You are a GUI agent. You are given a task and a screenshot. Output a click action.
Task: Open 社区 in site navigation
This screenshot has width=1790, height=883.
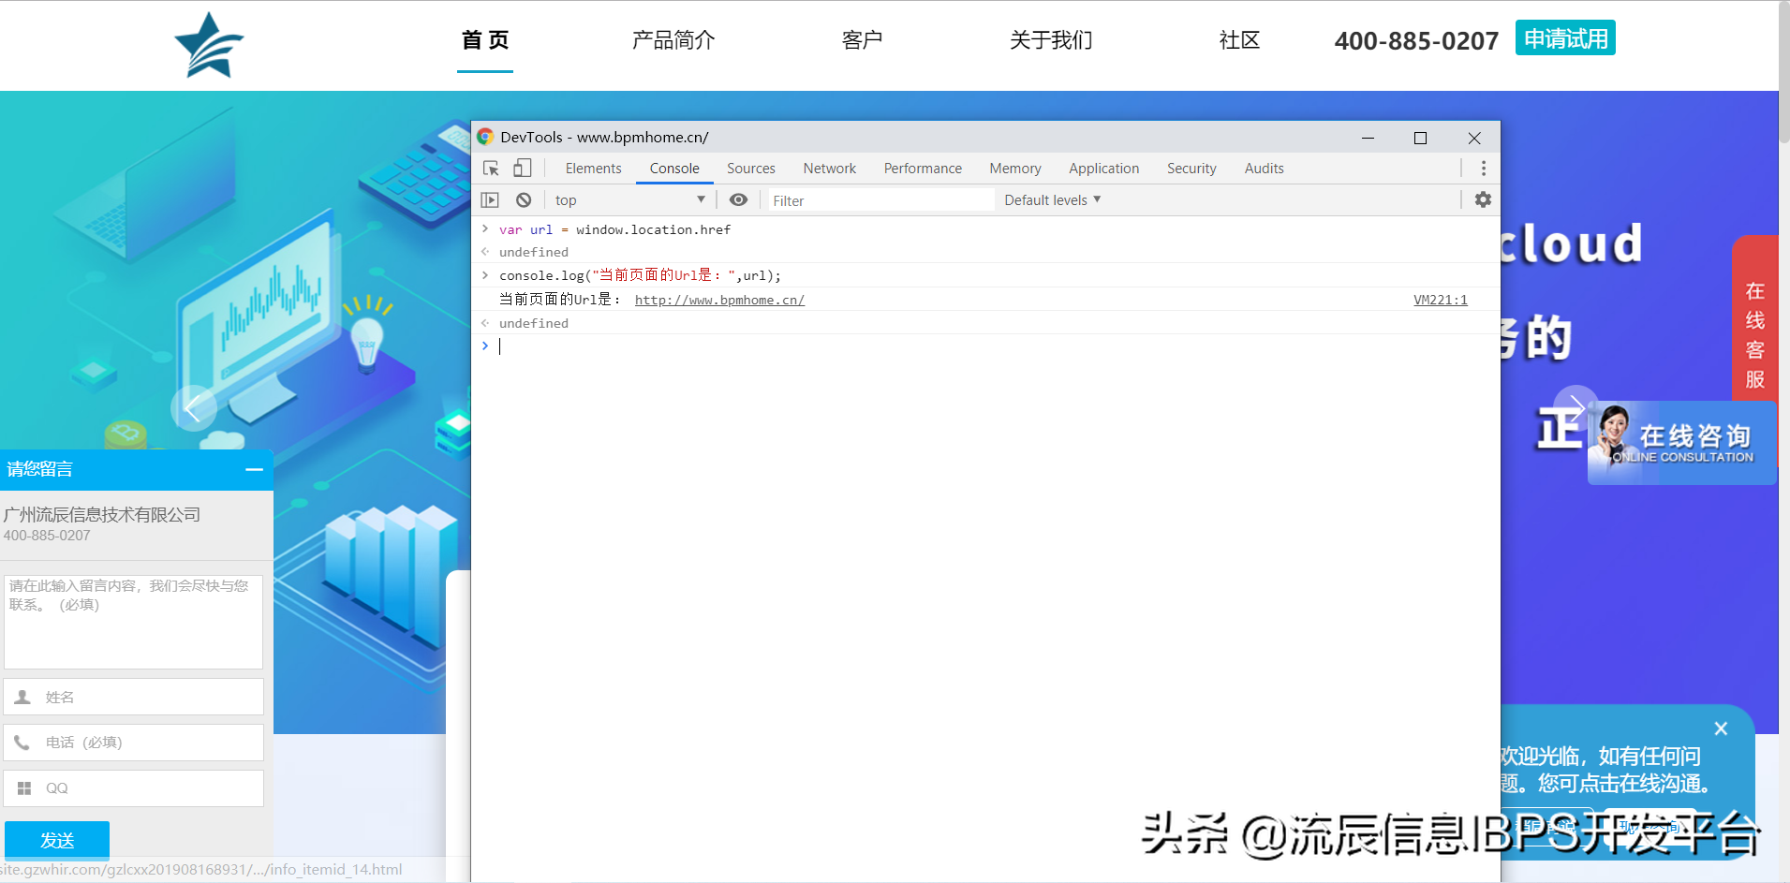pyautogui.click(x=1239, y=40)
